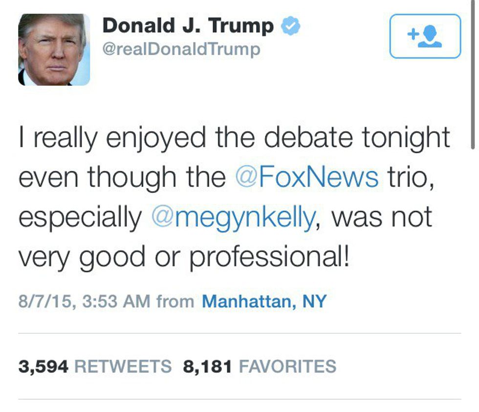Click the RETWEETS label
The height and width of the screenshot is (412, 479).
pyautogui.click(x=123, y=366)
